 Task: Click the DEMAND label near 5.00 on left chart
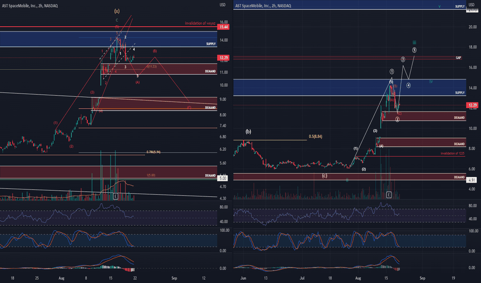210,175
